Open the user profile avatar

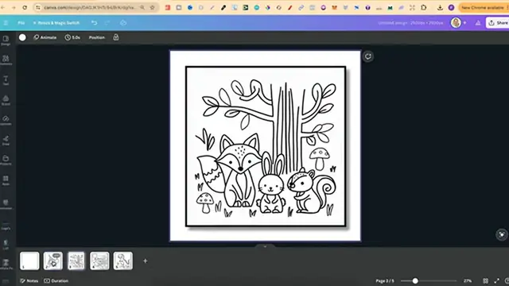456,23
